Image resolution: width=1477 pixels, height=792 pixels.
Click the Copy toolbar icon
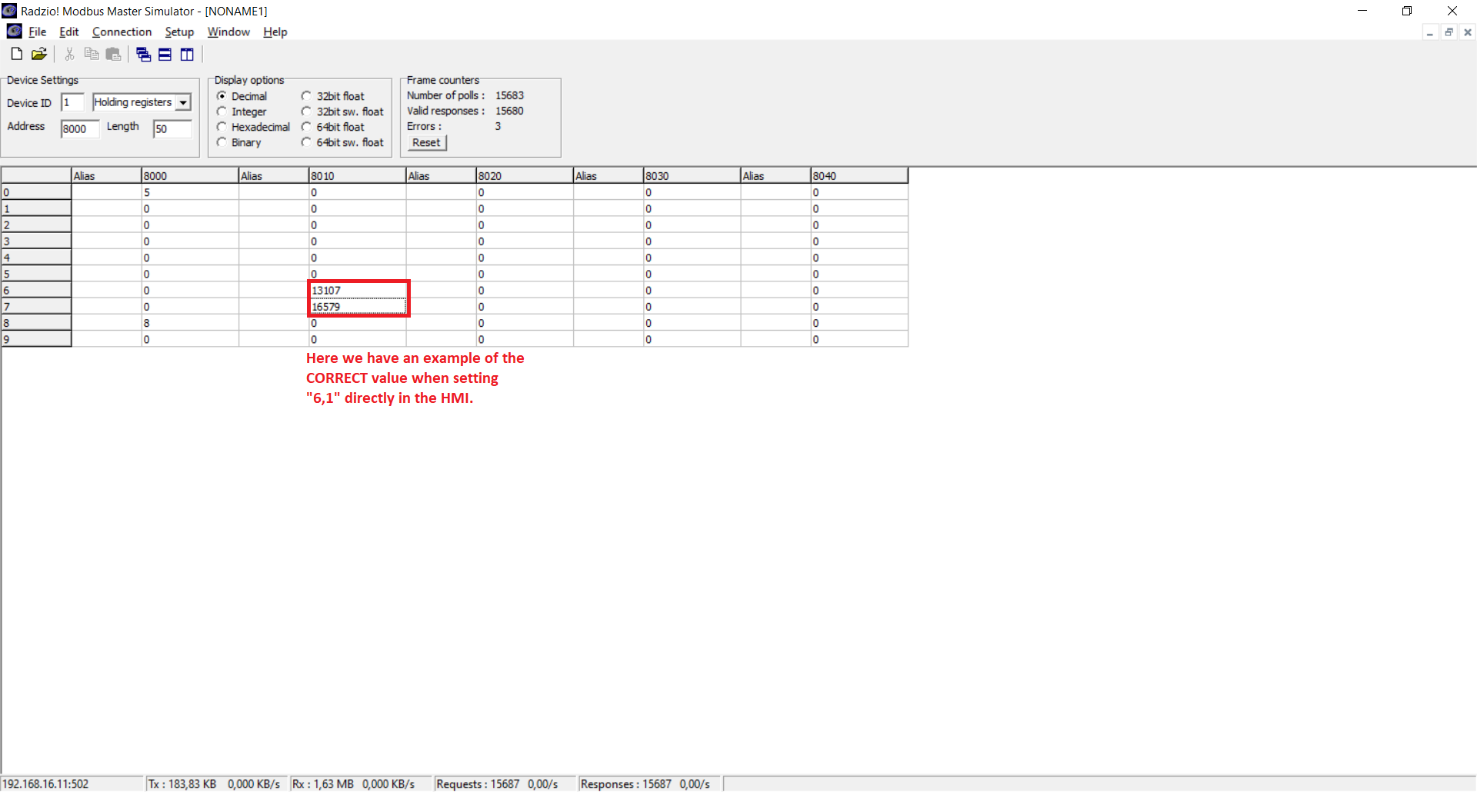[91, 54]
